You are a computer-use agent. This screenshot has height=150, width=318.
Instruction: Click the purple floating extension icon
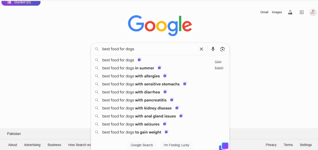224,146
